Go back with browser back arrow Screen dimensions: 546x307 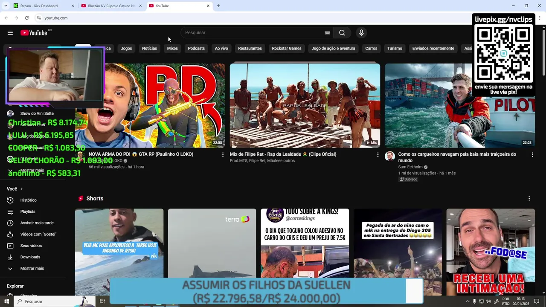click(6, 18)
